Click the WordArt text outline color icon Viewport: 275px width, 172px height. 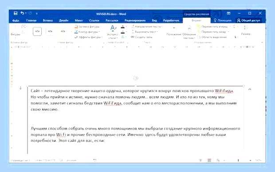[123, 32]
